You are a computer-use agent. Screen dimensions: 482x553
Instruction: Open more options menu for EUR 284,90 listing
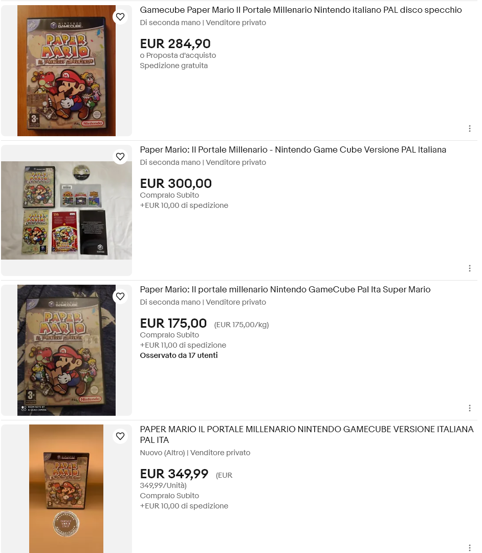tap(469, 129)
